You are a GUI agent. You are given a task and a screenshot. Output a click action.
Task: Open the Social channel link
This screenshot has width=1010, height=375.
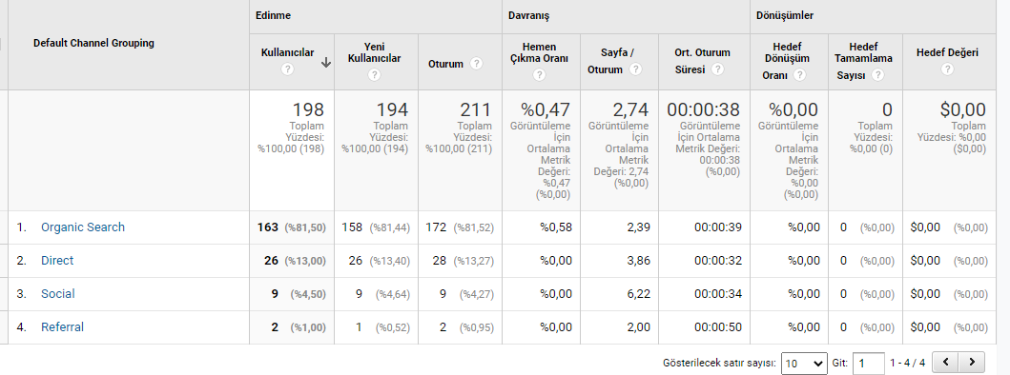(x=58, y=294)
